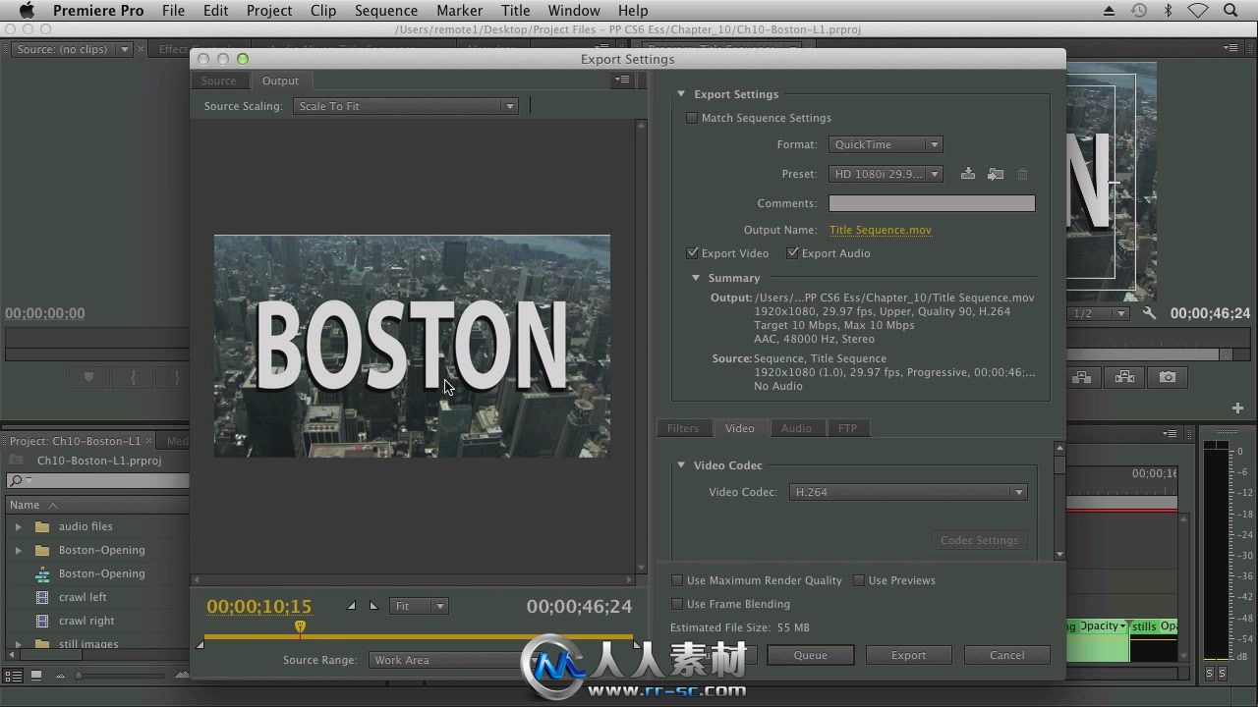The height and width of the screenshot is (707, 1258).
Task: Open Spotlight search in the menu bar
Action: (x=1230, y=11)
